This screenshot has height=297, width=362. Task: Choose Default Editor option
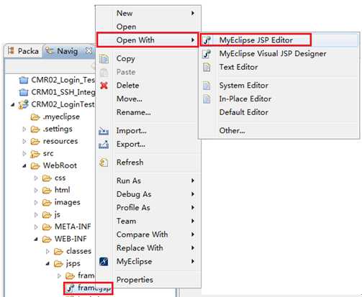click(x=279, y=112)
